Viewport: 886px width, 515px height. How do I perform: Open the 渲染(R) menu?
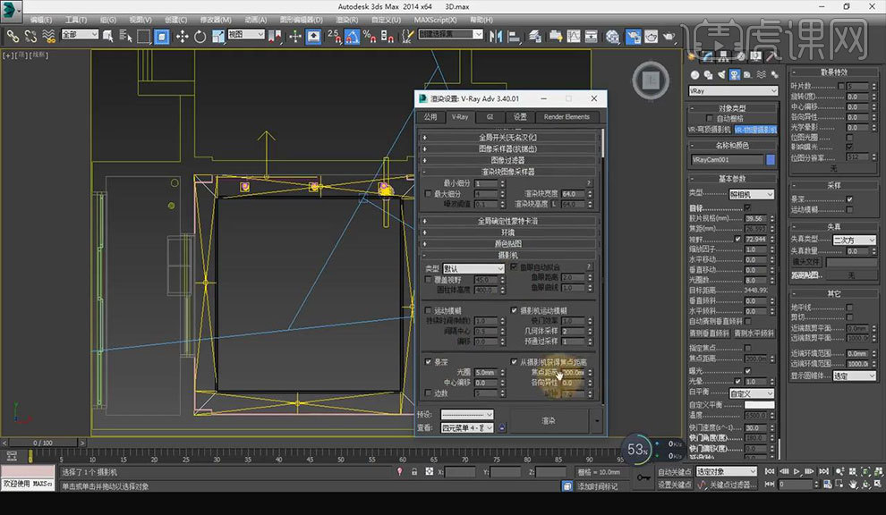pyautogui.click(x=347, y=20)
